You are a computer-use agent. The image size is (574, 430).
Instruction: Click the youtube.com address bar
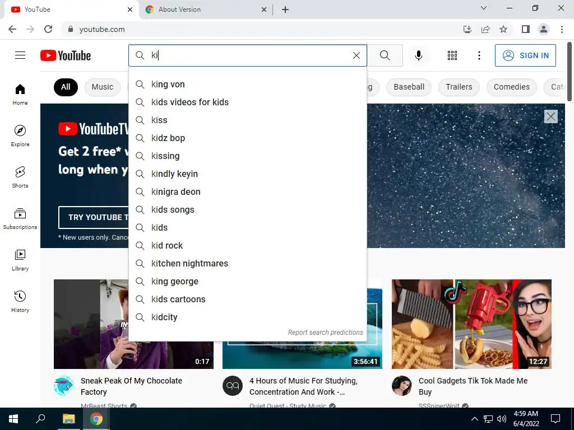coord(256,29)
